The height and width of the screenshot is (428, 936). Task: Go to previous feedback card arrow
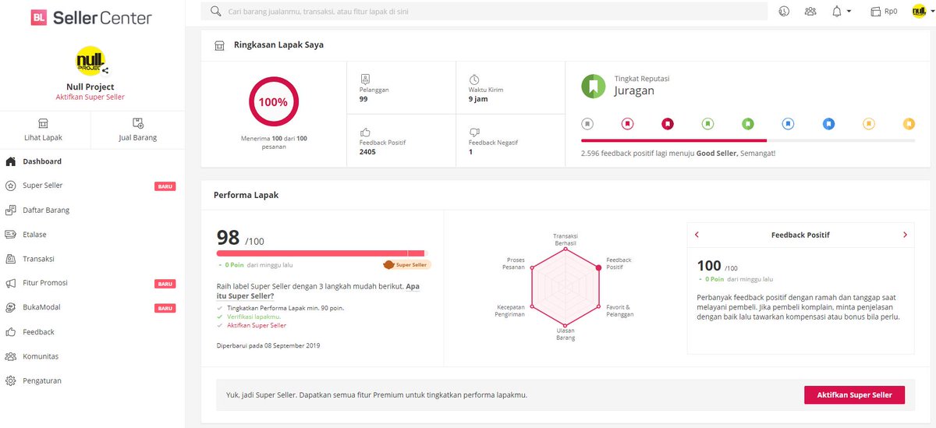pos(697,235)
